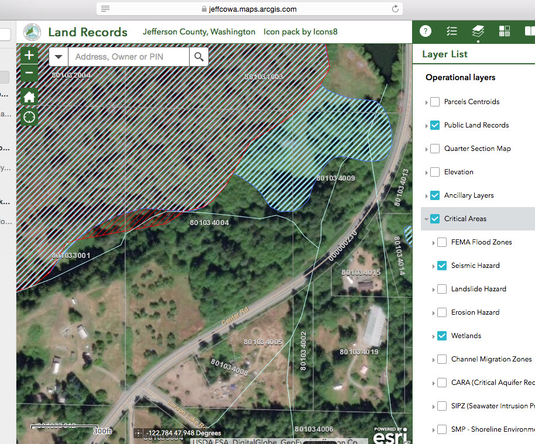This screenshot has height=444, width=535.
Task: Open the basemap gallery grid icon
Action: click(505, 32)
